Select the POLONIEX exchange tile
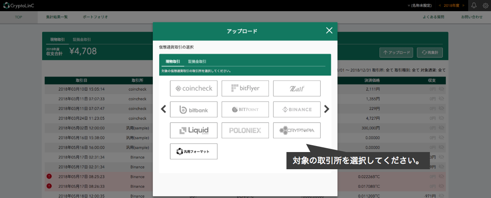491x198 pixels. [x=245, y=130]
